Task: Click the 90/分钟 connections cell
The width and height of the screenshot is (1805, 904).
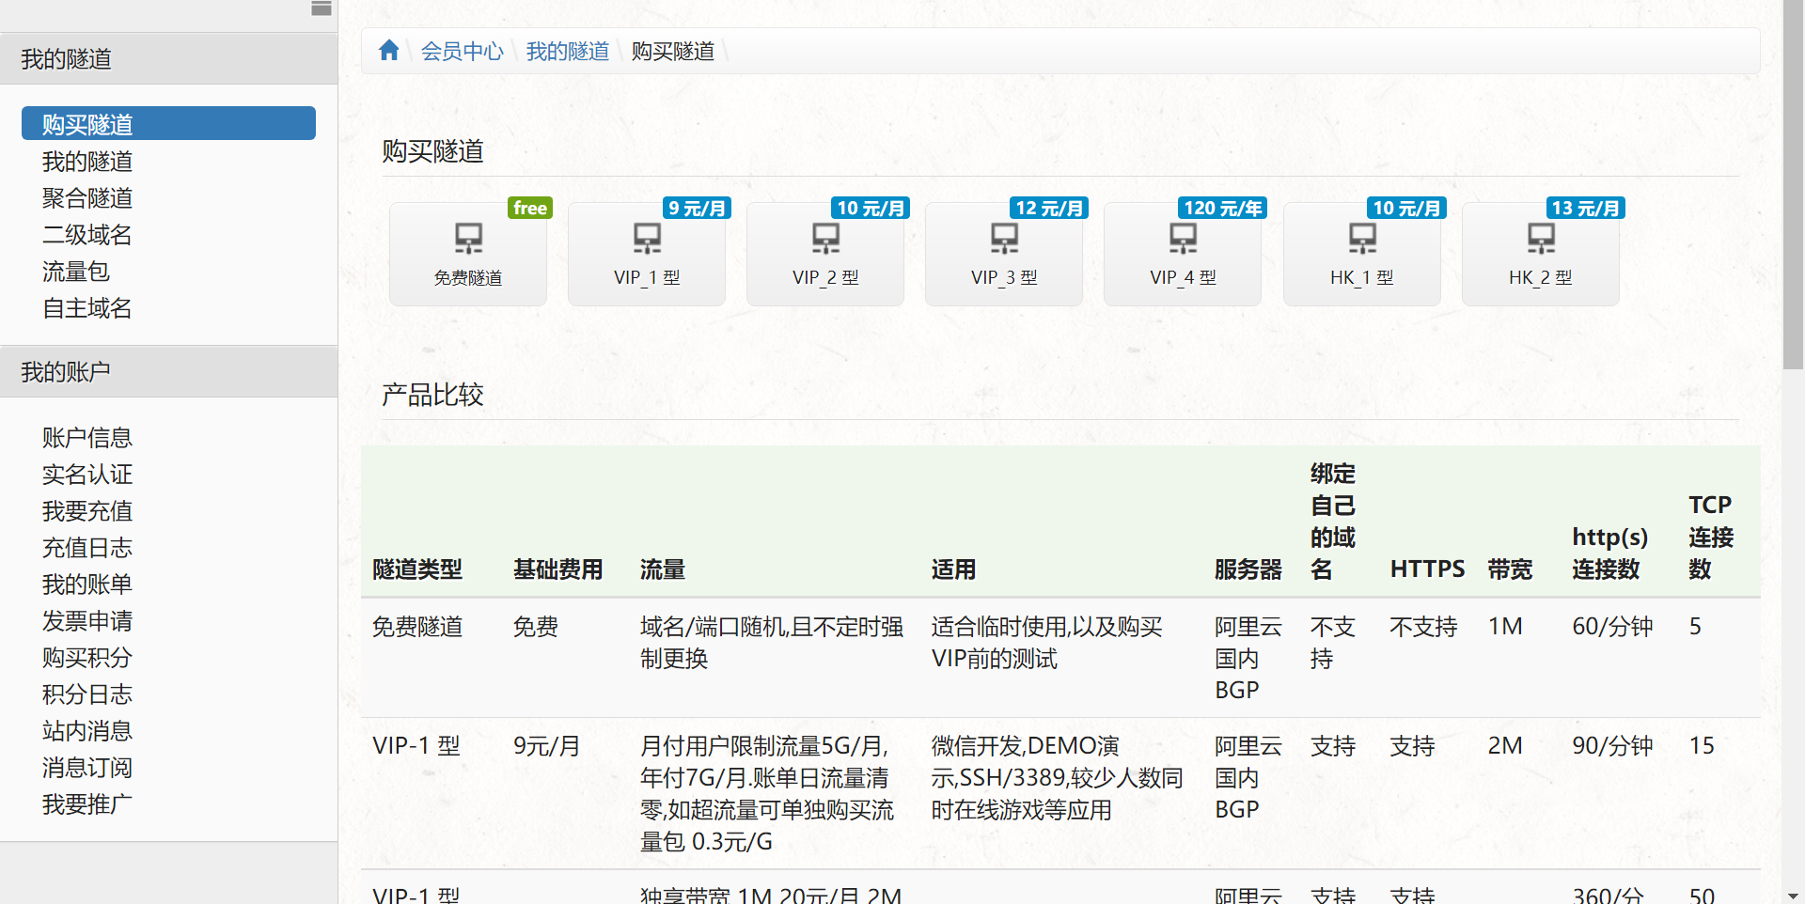Action: (1613, 746)
